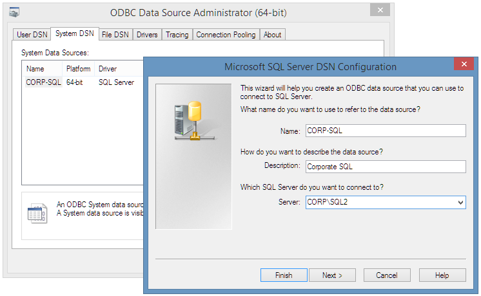Click the Name field containing CORP-SQL
This screenshot has height=296, width=481.
[x=384, y=131]
